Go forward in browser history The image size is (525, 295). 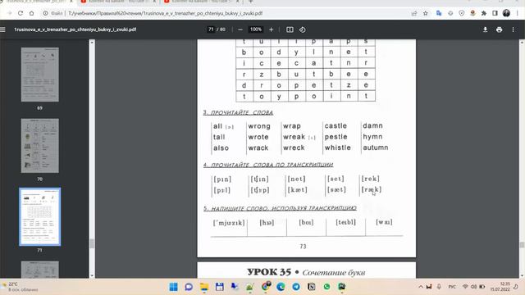[9, 13]
